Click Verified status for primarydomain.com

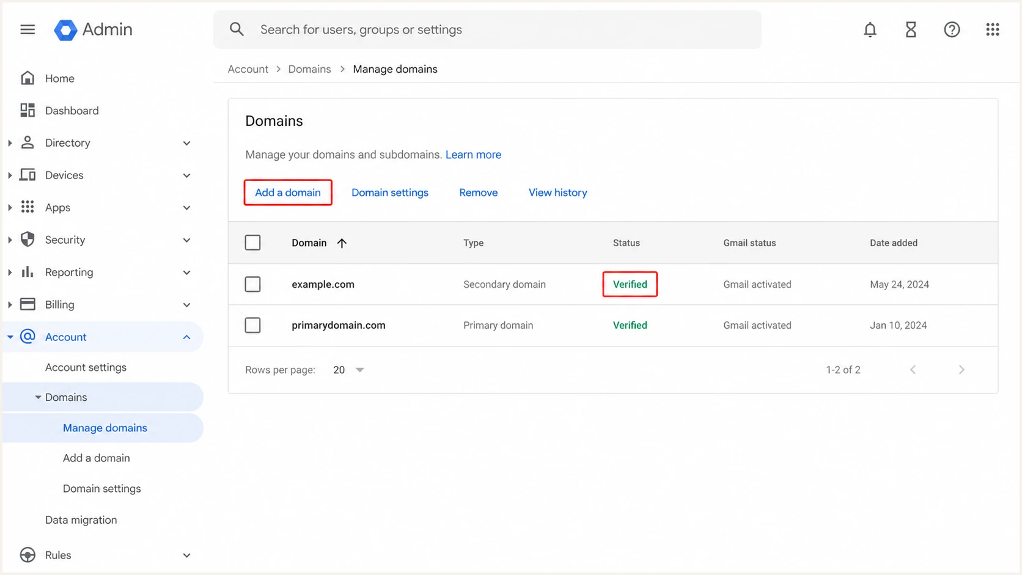click(x=630, y=325)
